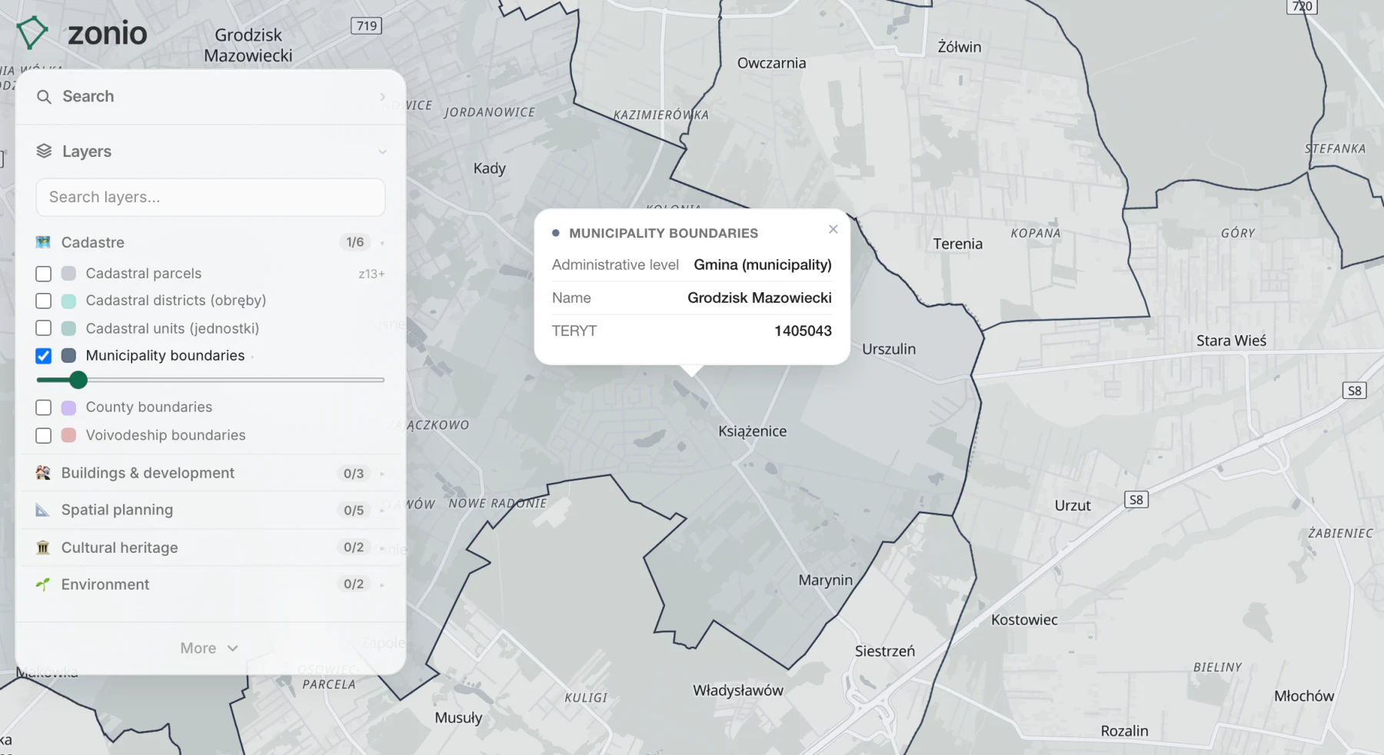Click the Search panel label
Viewport: 1384px width, 755px height.
point(88,96)
